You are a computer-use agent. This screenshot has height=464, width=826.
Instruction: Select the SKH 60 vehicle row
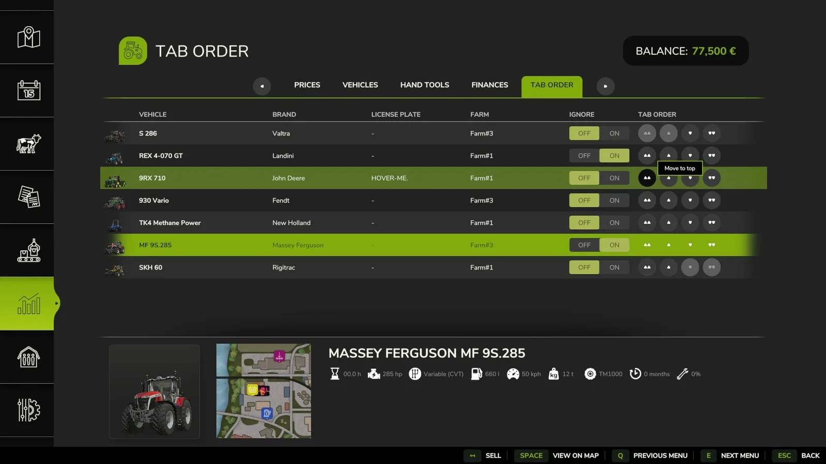click(433, 267)
